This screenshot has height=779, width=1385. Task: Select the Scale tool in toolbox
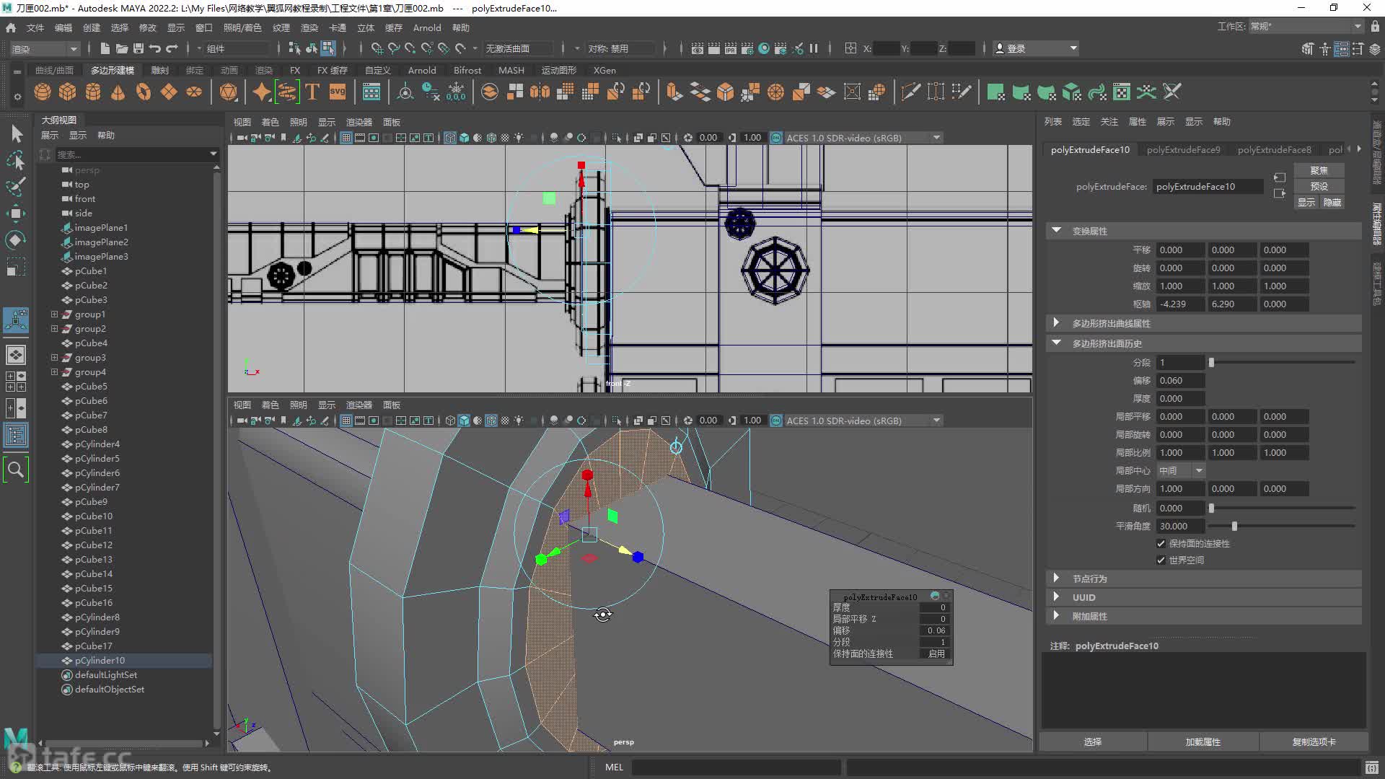pos(16,266)
